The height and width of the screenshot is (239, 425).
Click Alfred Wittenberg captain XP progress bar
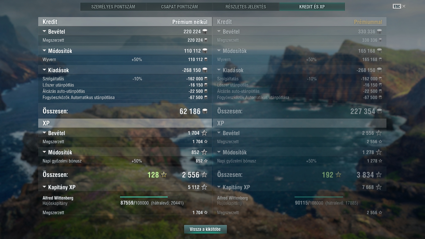(149, 197)
